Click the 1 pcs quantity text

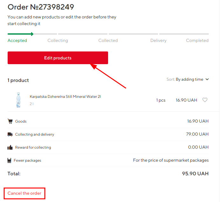(161, 100)
